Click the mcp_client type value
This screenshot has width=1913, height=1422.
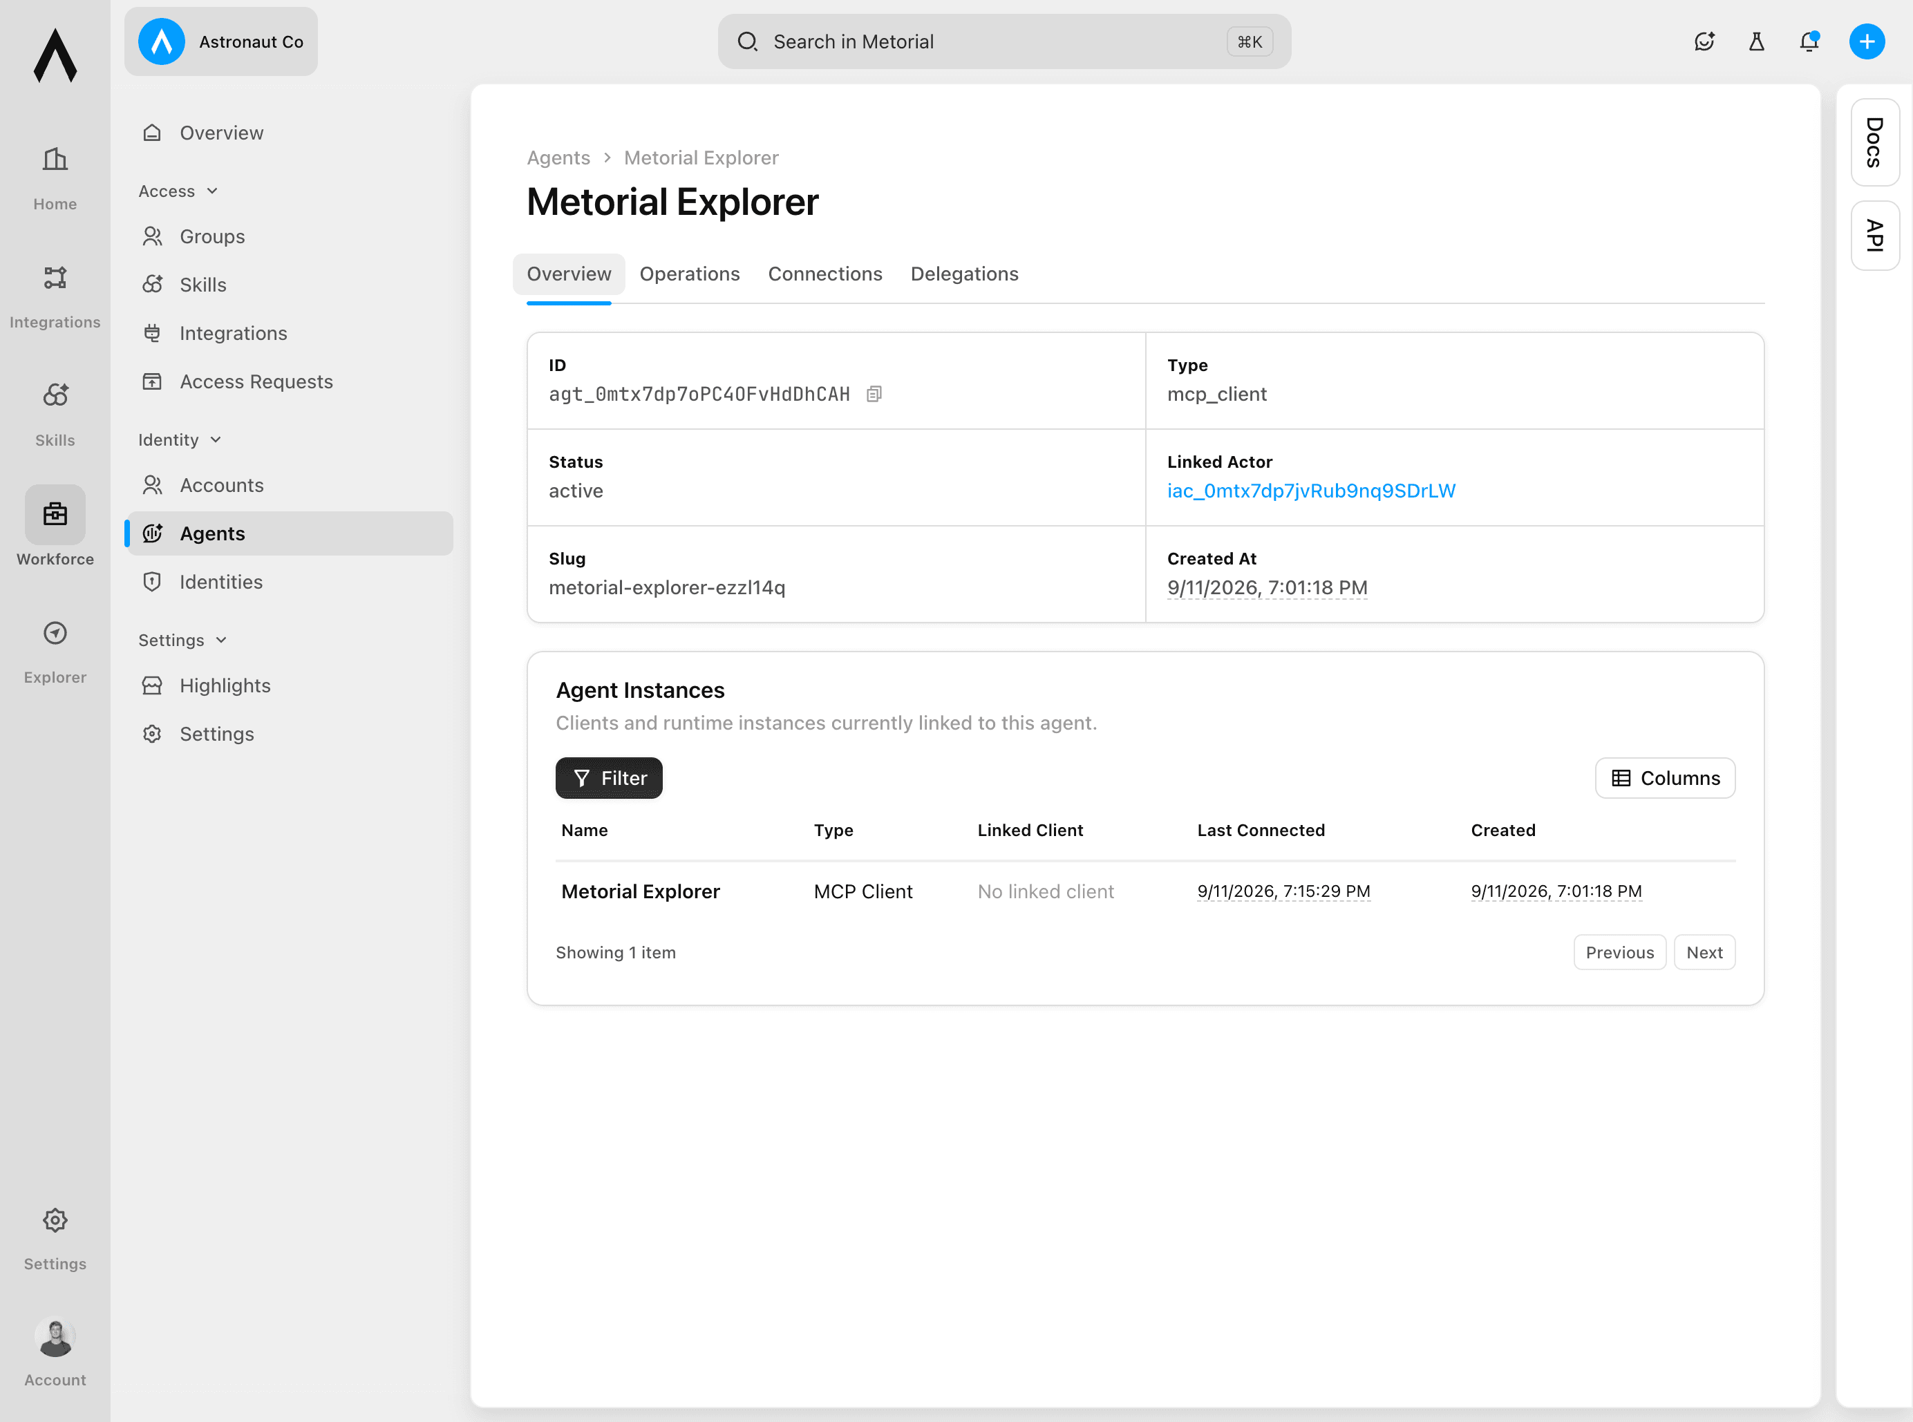[1216, 395]
